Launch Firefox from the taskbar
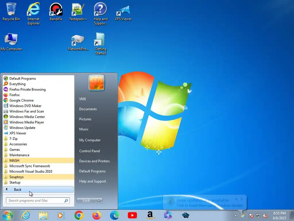Screen dimensions: 294x221 tap(96, 215)
